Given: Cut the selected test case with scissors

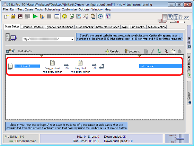Looking at the screenshot, I should pos(166,51).
